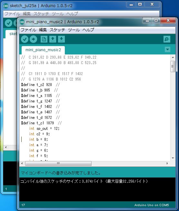This screenshot has width=179, height=211.
Task: Maximize the mini_piano_music2 window
Action: point(156,21)
